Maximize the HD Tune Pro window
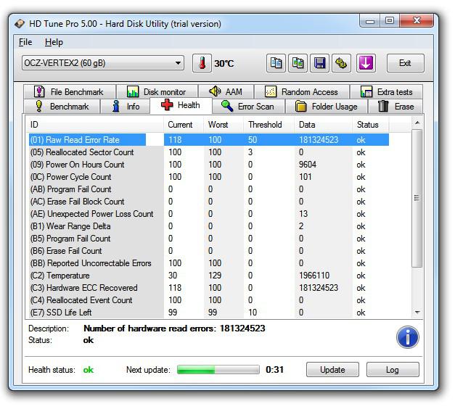Image resolution: width=455 pixels, height=409 pixels. click(x=390, y=21)
